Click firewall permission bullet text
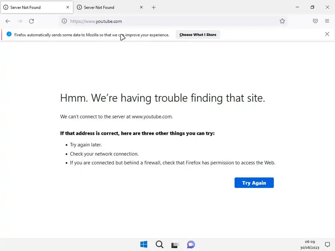The image size is (335, 251). click(173, 163)
